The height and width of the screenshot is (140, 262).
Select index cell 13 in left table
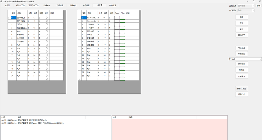coord(14,62)
